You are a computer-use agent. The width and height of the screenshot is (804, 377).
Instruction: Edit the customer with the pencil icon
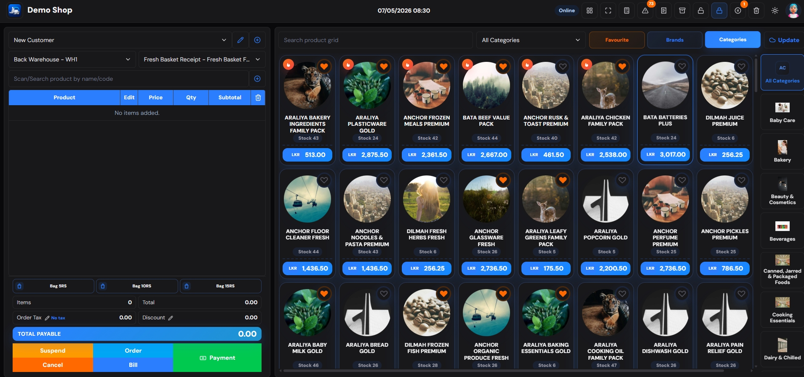(240, 40)
